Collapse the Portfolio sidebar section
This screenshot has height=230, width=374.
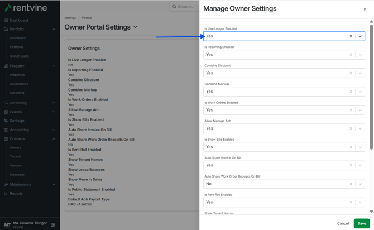click(x=54, y=29)
